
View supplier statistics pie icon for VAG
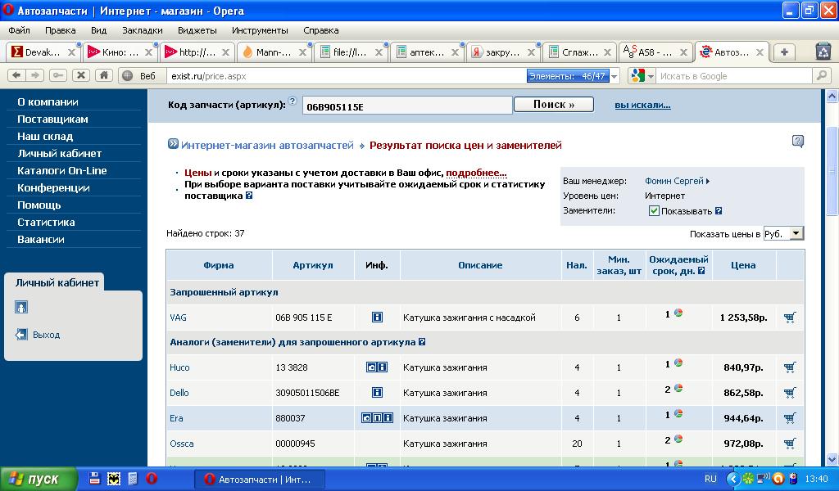coord(678,314)
